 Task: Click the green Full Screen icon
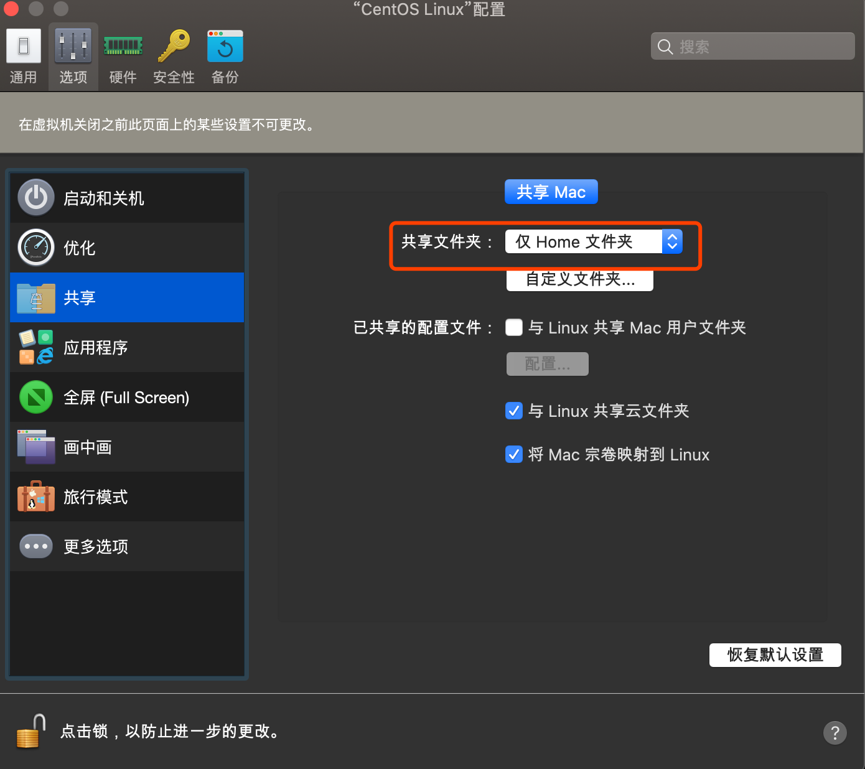(36, 397)
